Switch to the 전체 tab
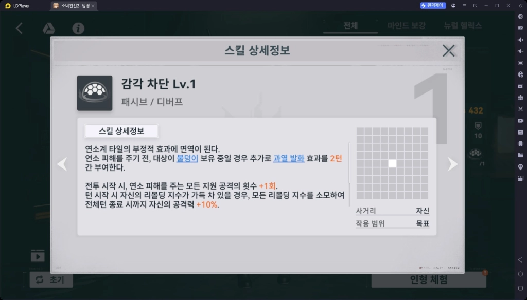Viewport: 527px width, 300px height. pyautogui.click(x=350, y=26)
